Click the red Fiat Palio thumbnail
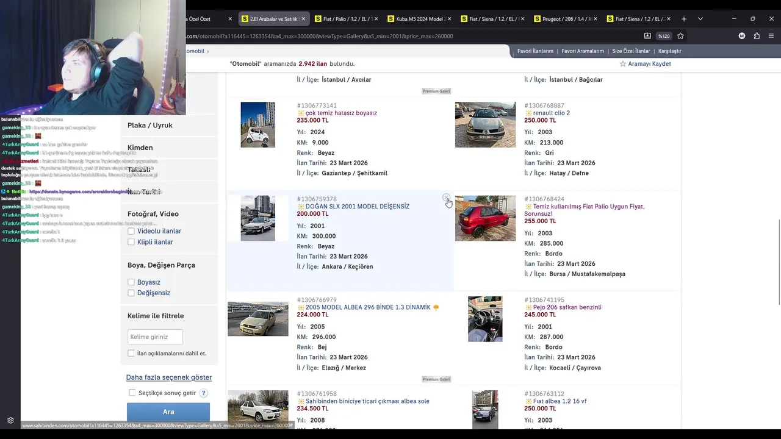The height and width of the screenshot is (439, 781). (x=485, y=218)
